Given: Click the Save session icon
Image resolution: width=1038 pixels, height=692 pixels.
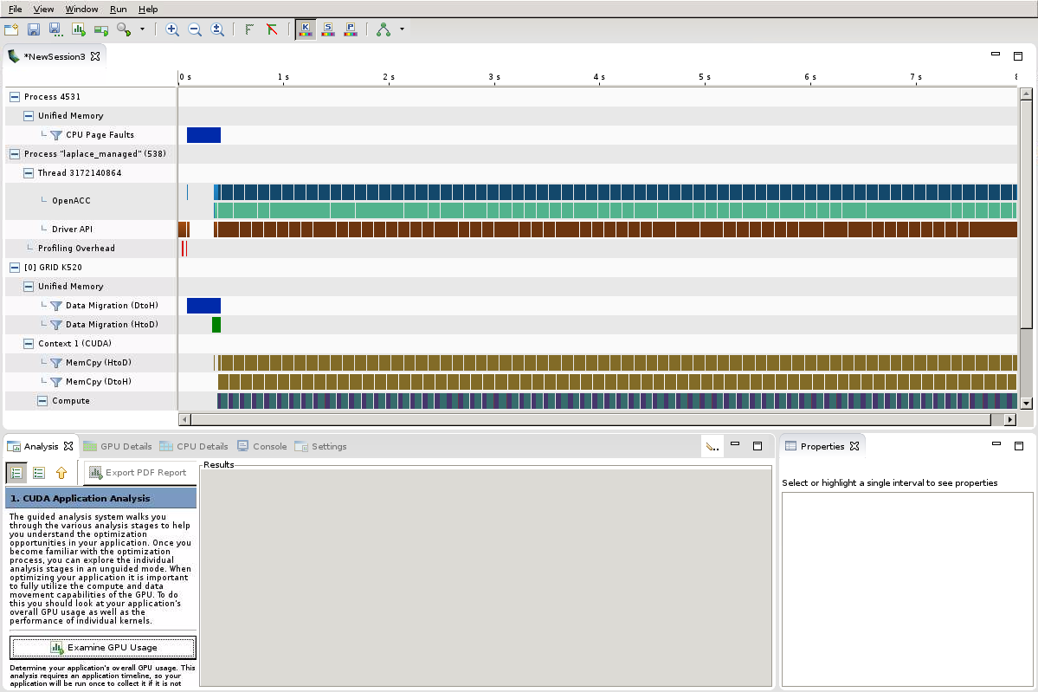Looking at the screenshot, I should click(x=34, y=29).
